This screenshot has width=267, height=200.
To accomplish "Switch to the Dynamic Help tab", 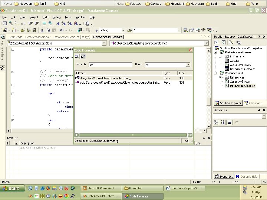I will 247,177.
